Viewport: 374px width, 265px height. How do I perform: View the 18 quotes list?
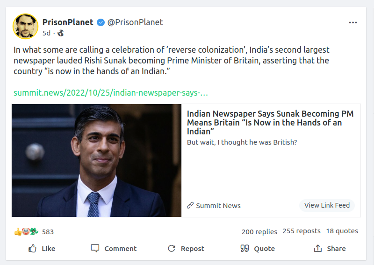point(342,231)
